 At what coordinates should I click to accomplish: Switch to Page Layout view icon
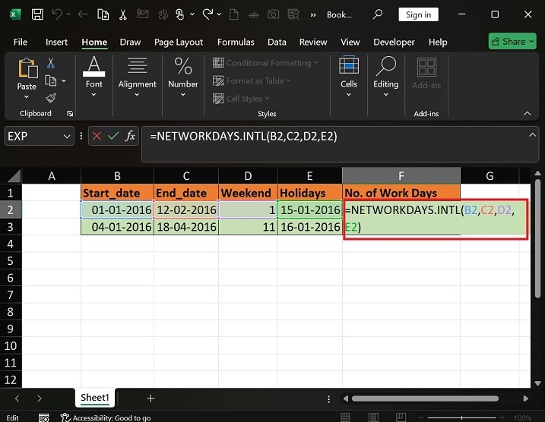click(373, 417)
